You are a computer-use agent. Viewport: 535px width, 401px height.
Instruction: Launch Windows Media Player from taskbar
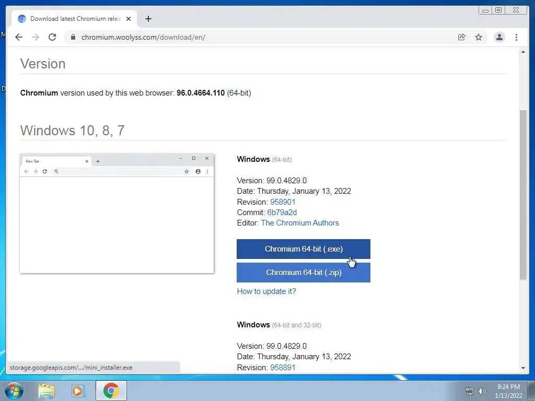pyautogui.click(x=78, y=391)
